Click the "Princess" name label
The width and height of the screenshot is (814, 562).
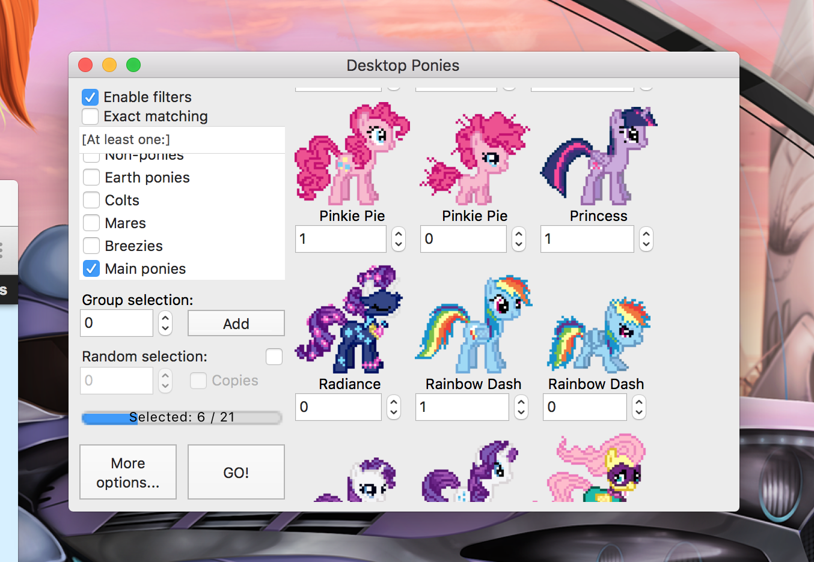(599, 216)
